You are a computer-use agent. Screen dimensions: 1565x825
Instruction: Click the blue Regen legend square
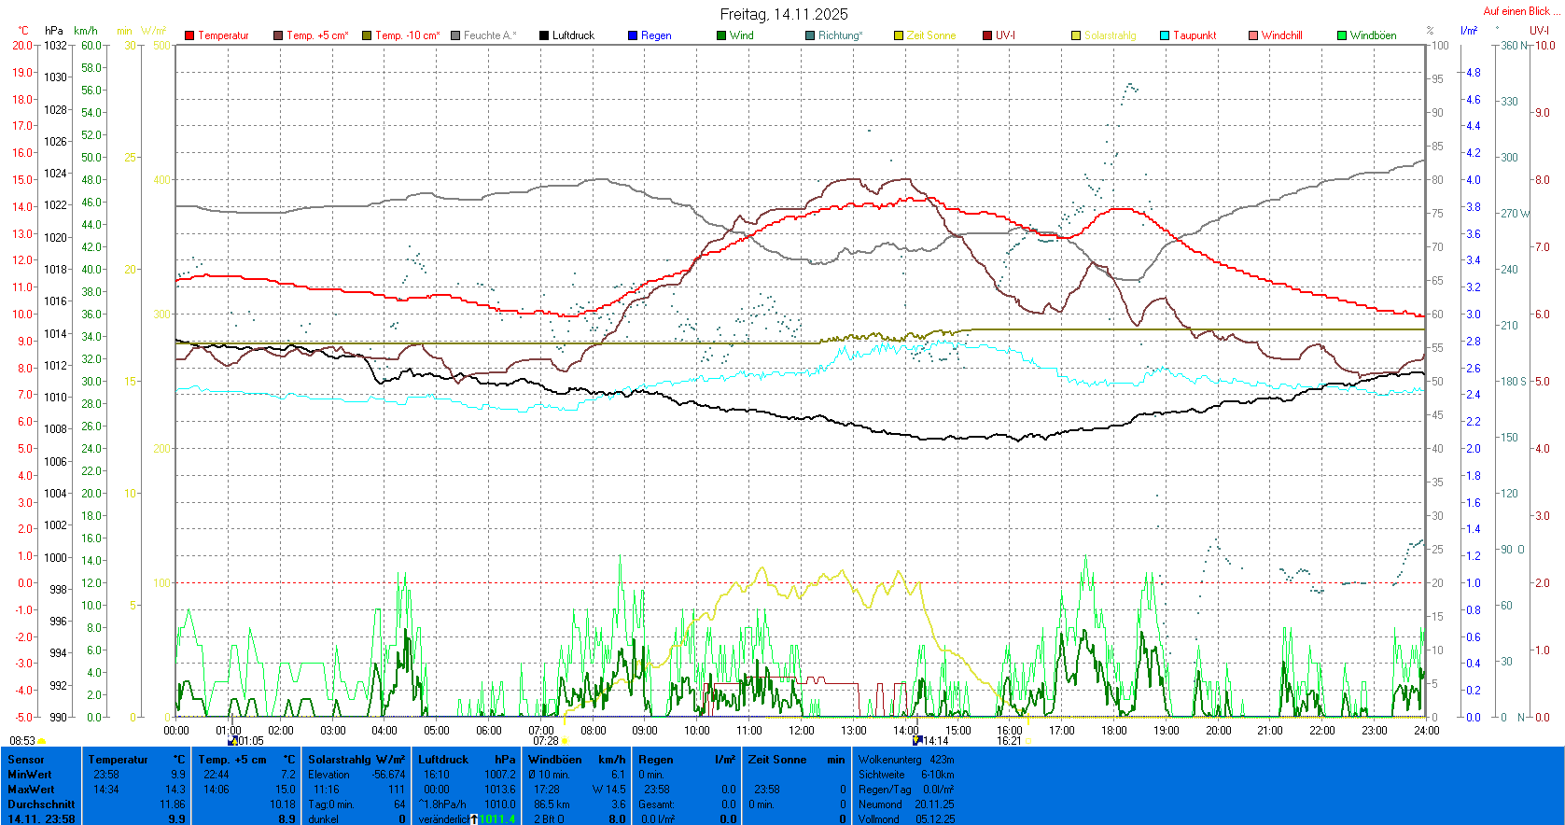tap(633, 35)
